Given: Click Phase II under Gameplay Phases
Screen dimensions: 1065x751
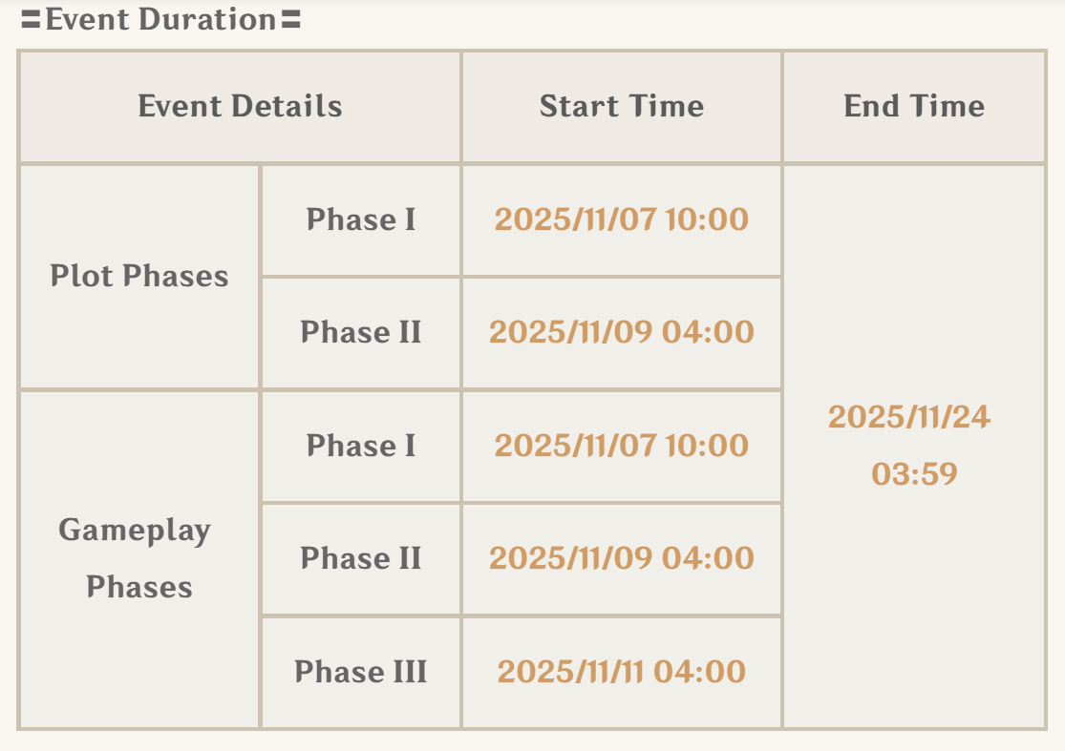Looking at the screenshot, I should click(x=361, y=558).
